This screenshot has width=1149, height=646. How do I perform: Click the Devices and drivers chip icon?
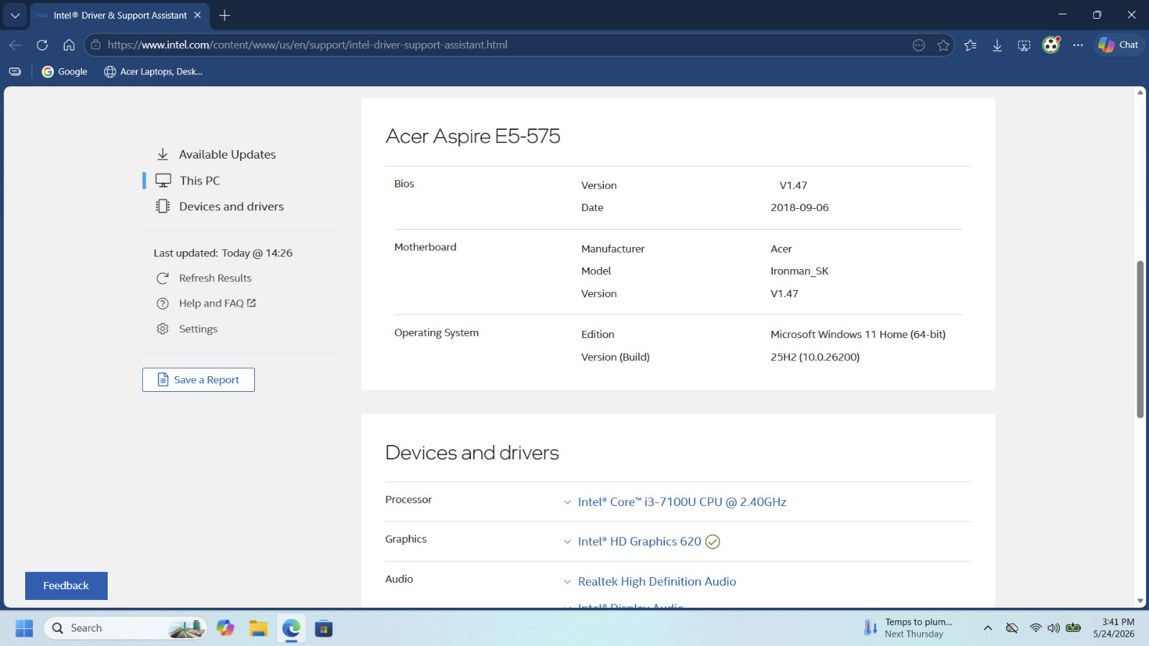(x=163, y=207)
